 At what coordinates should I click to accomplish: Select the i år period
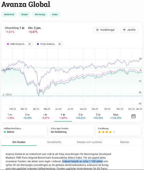pos(45,116)
